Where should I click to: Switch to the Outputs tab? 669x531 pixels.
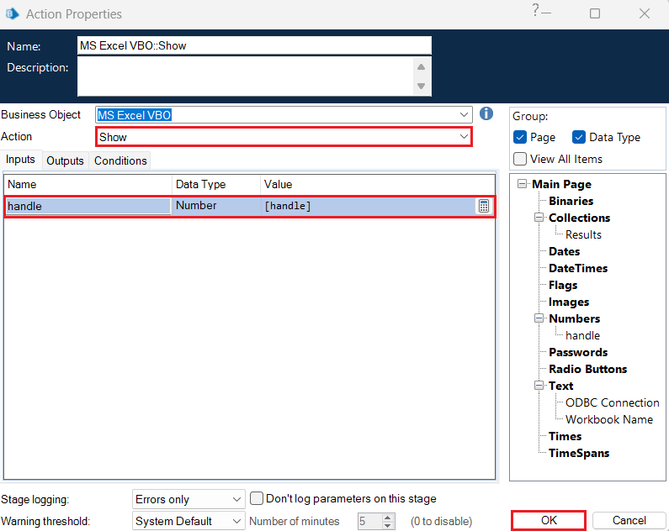click(65, 160)
